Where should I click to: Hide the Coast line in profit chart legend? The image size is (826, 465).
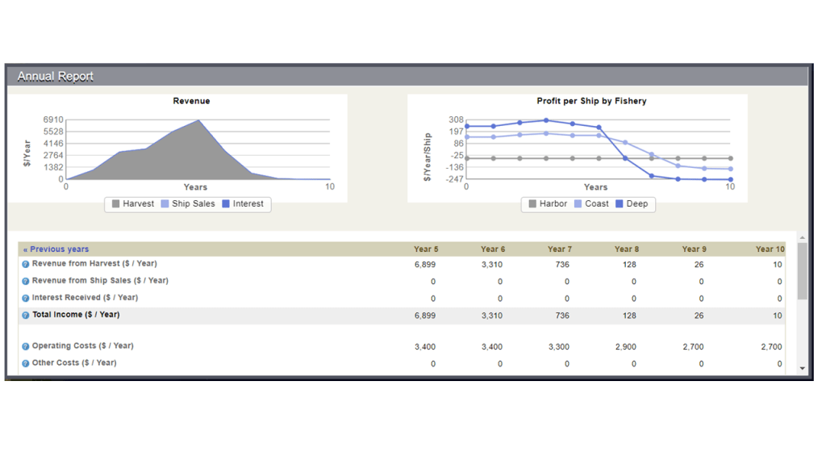pyautogui.click(x=591, y=204)
